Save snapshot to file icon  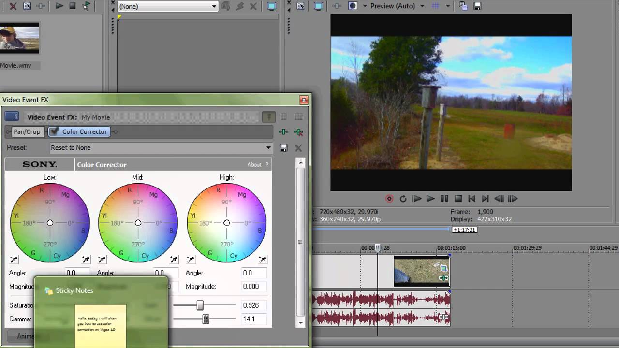477,6
